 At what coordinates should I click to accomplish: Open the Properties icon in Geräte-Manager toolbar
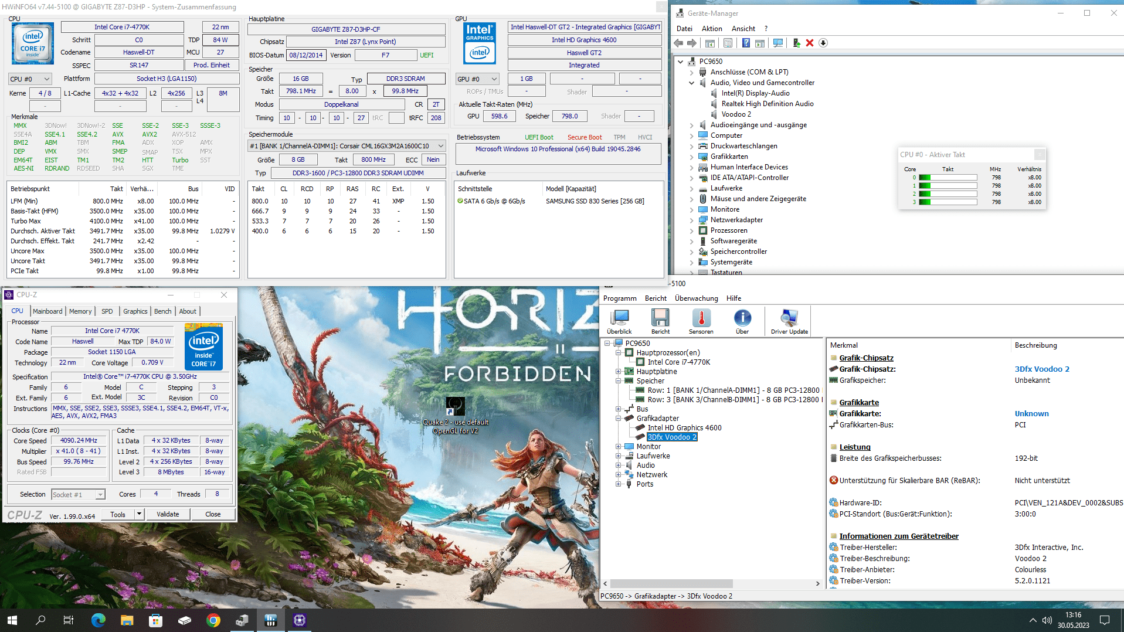point(728,43)
